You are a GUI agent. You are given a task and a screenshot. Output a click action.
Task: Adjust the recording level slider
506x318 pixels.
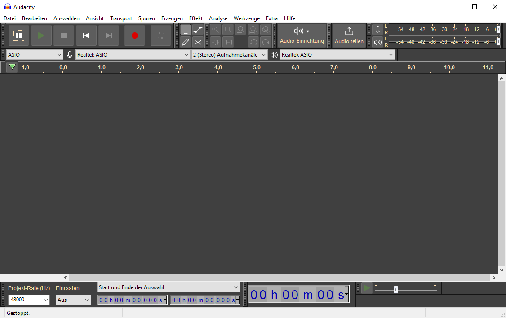[x=498, y=29]
